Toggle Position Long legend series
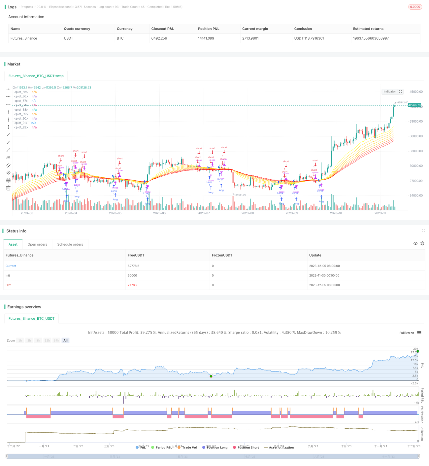429x466 pixels. pyautogui.click(x=215, y=448)
